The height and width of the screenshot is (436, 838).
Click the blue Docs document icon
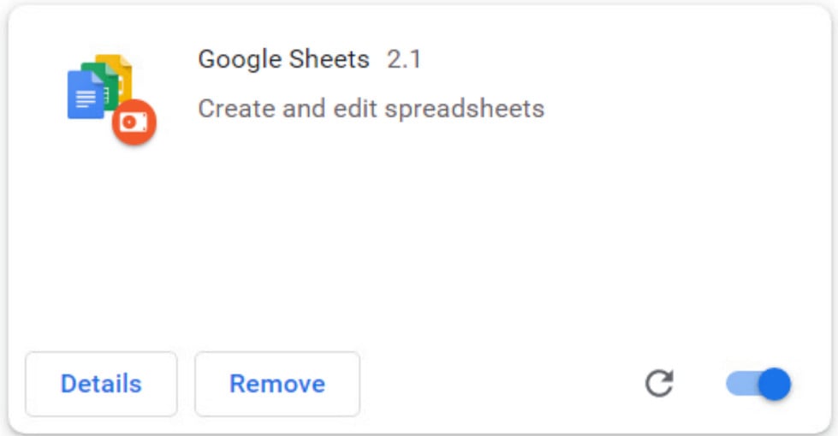83,96
